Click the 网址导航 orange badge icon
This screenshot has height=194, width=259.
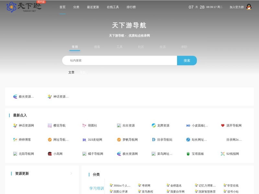click(x=50, y=140)
